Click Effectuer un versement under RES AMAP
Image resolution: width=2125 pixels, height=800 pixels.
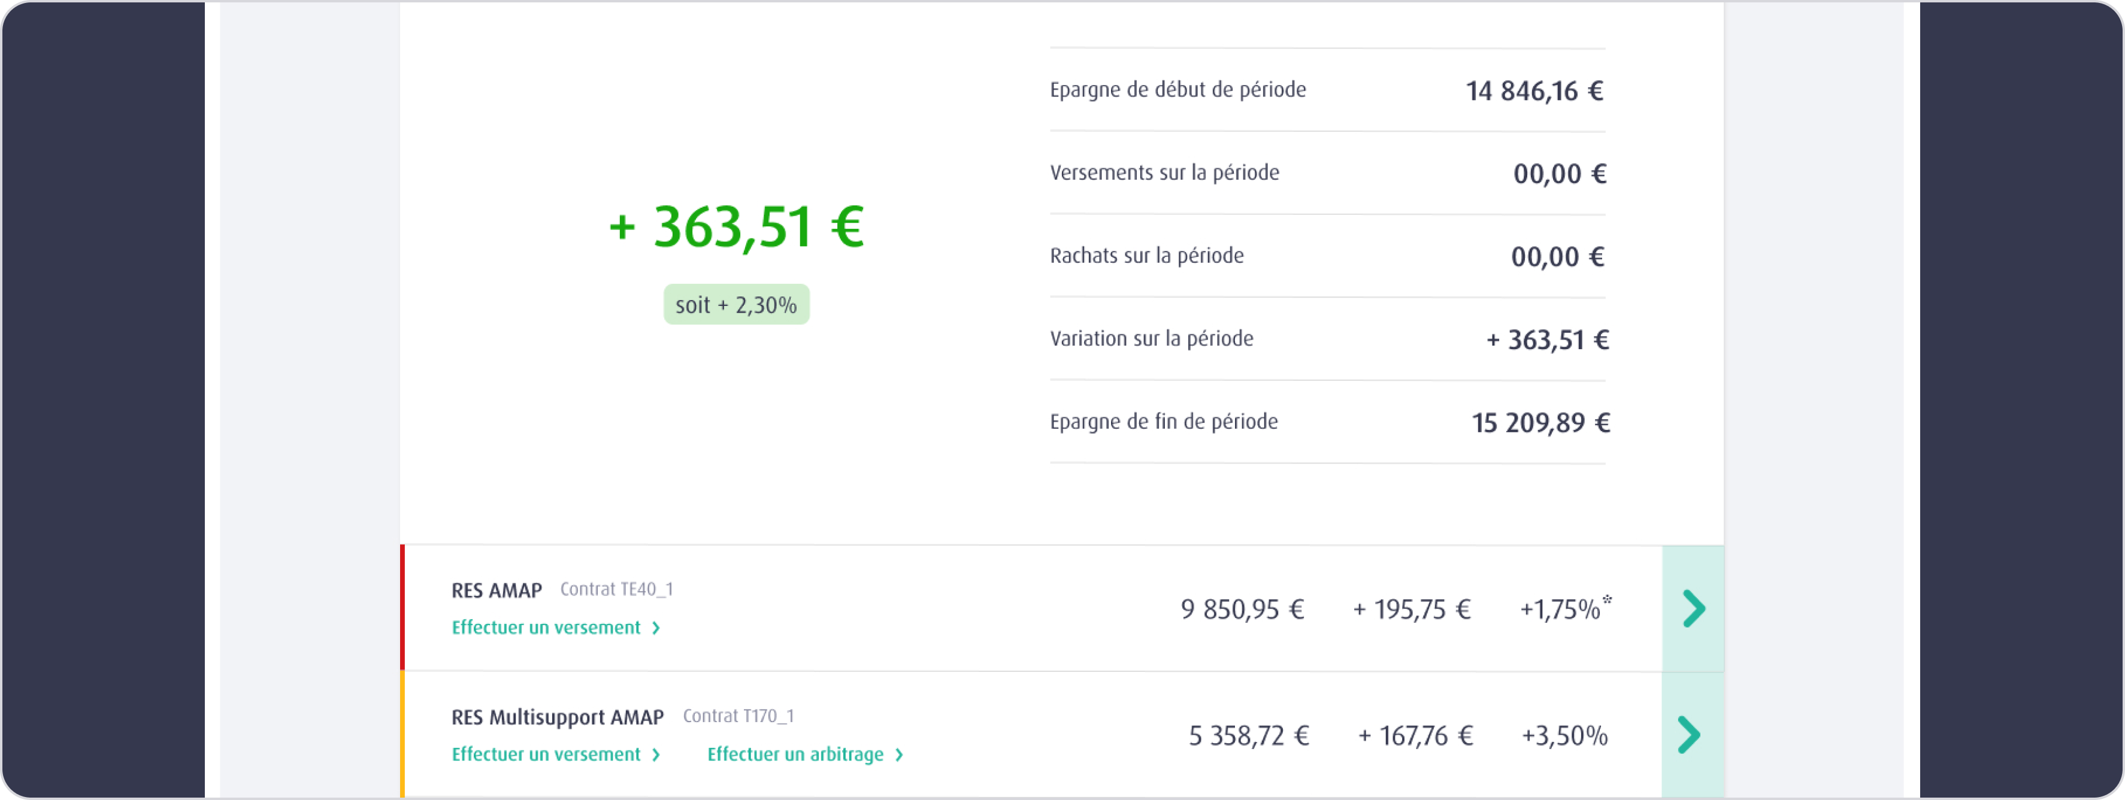(545, 628)
